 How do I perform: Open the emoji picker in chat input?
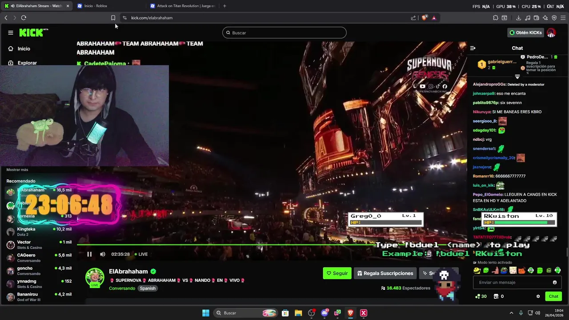pyautogui.click(x=555, y=282)
